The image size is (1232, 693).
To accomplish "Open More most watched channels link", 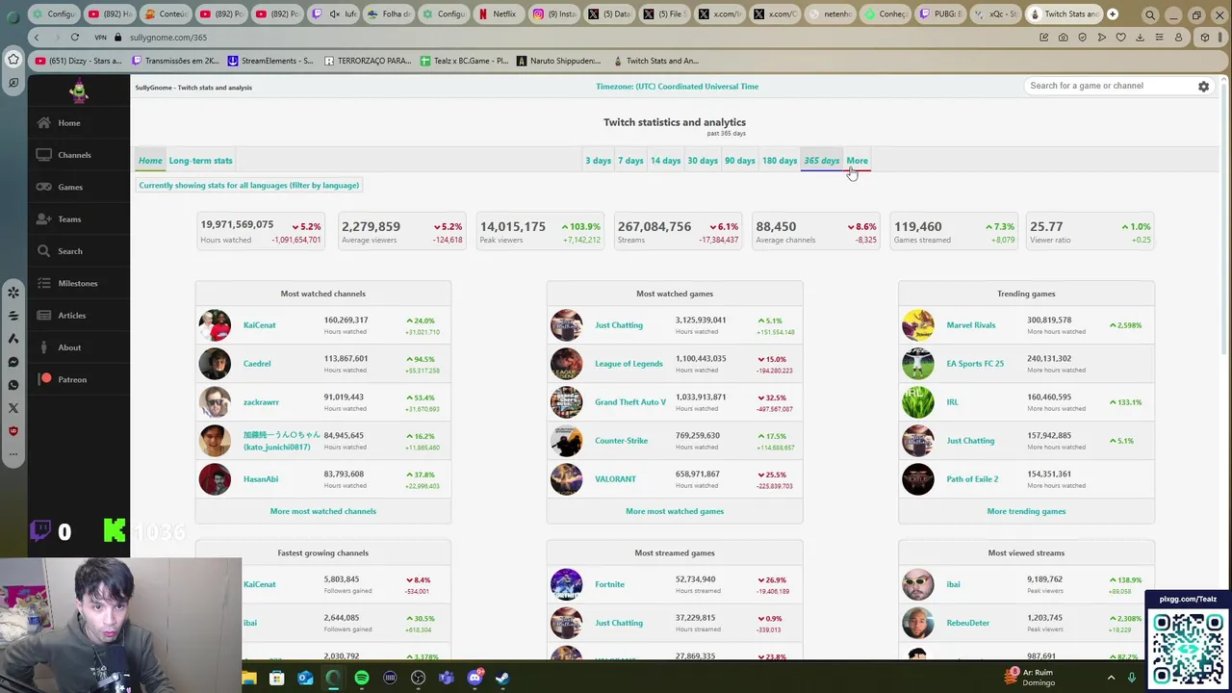I will (323, 511).
